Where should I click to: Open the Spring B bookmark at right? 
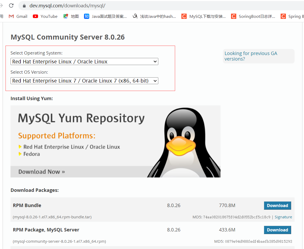292,17
